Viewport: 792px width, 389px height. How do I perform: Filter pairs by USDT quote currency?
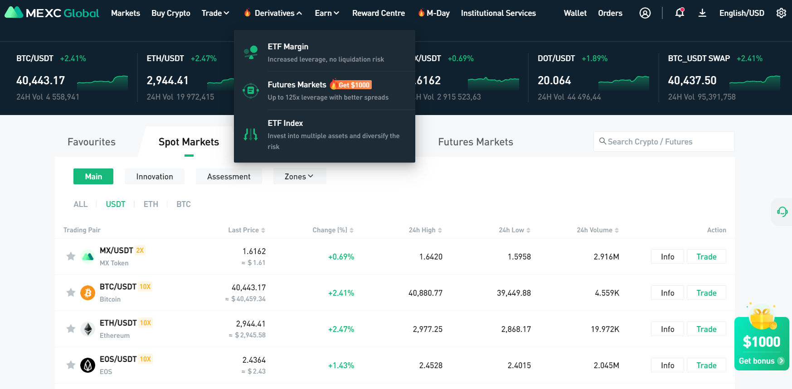coord(116,204)
